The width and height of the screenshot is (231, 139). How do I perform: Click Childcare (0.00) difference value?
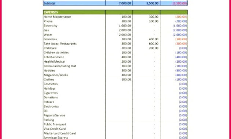click(183, 48)
